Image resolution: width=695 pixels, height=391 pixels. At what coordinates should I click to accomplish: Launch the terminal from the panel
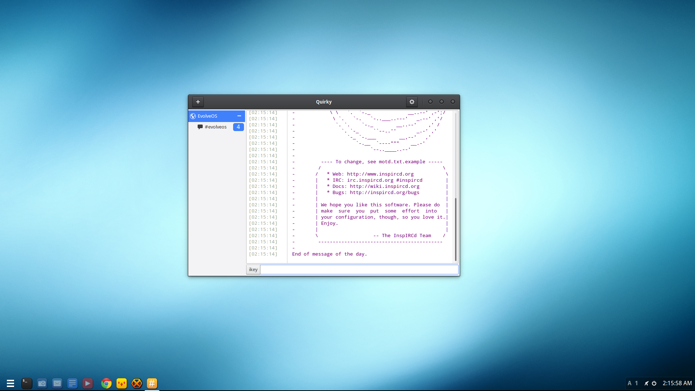[x=27, y=383]
